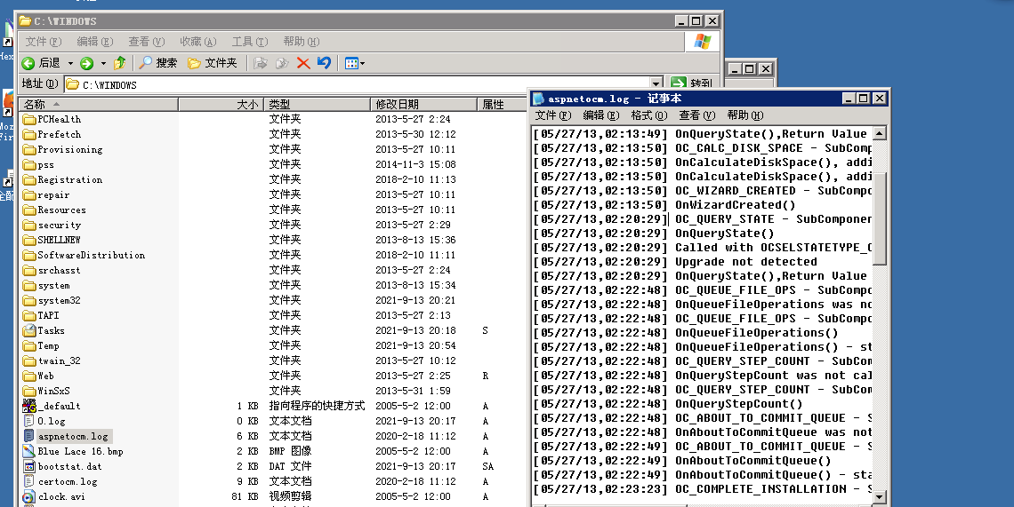This screenshot has height=507, width=1014.
Task: Select the security folder
Action: pos(52,225)
